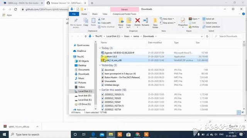Click the Search Downloads box

(x=228, y=36)
